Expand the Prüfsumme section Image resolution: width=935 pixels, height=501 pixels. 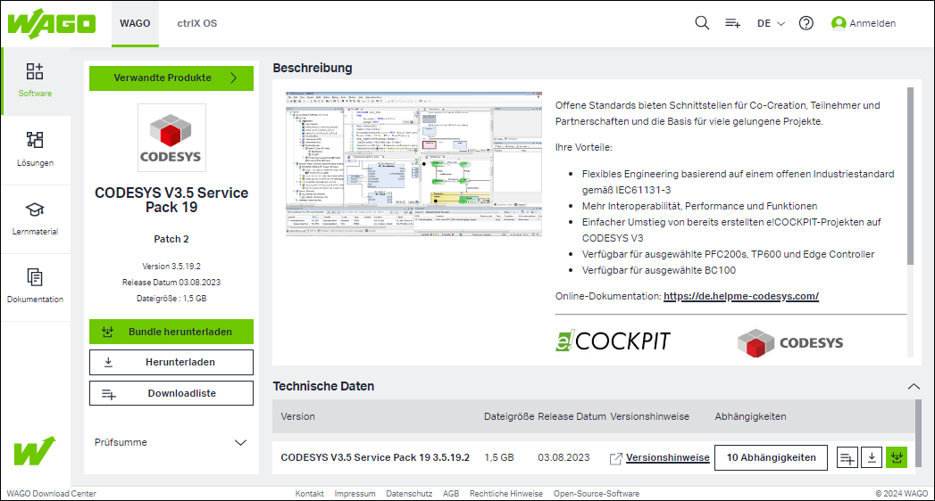171,442
